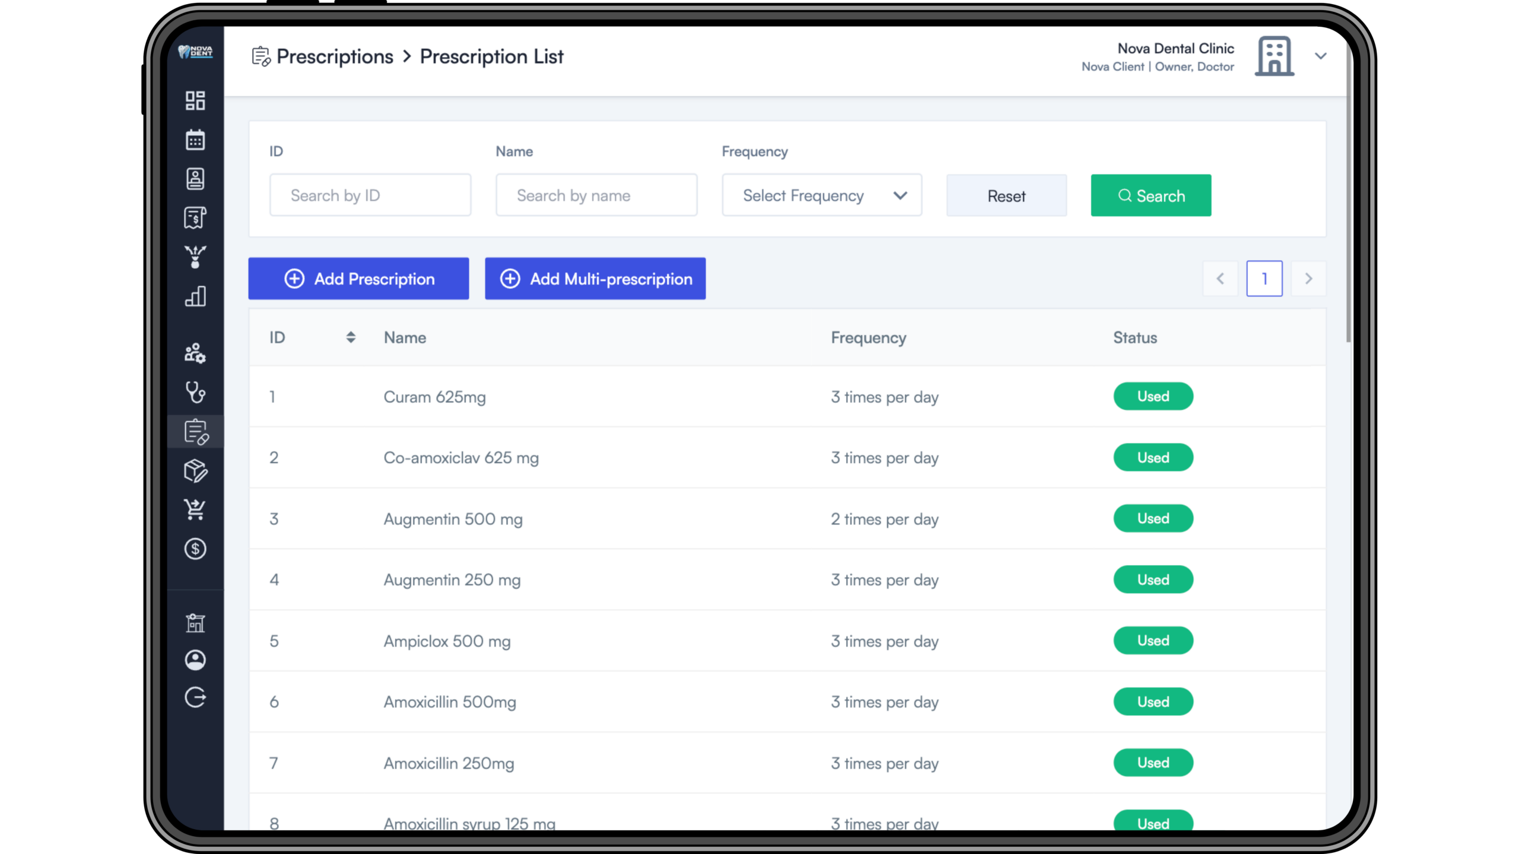Focus the Search by name field
Viewport: 1519px width, 854px height.
point(596,195)
